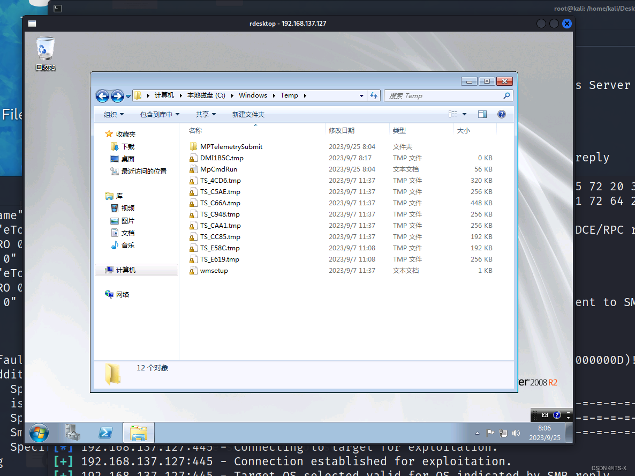Click the Windows Explorer icon on the taskbar
This screenshot has width=635, height=476.
point(138,433)
